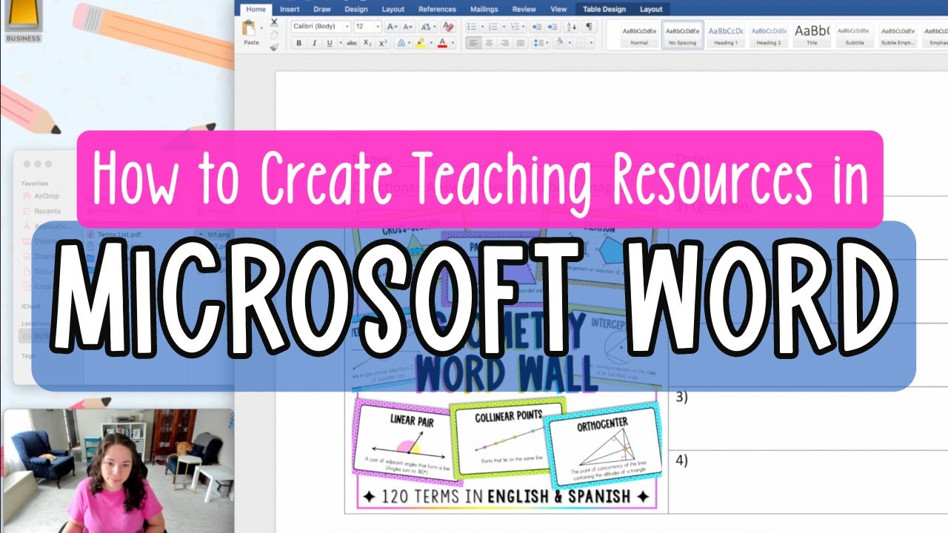
Task: Expand the underline style dropdown arrow
Action: [x=340, y=43]
